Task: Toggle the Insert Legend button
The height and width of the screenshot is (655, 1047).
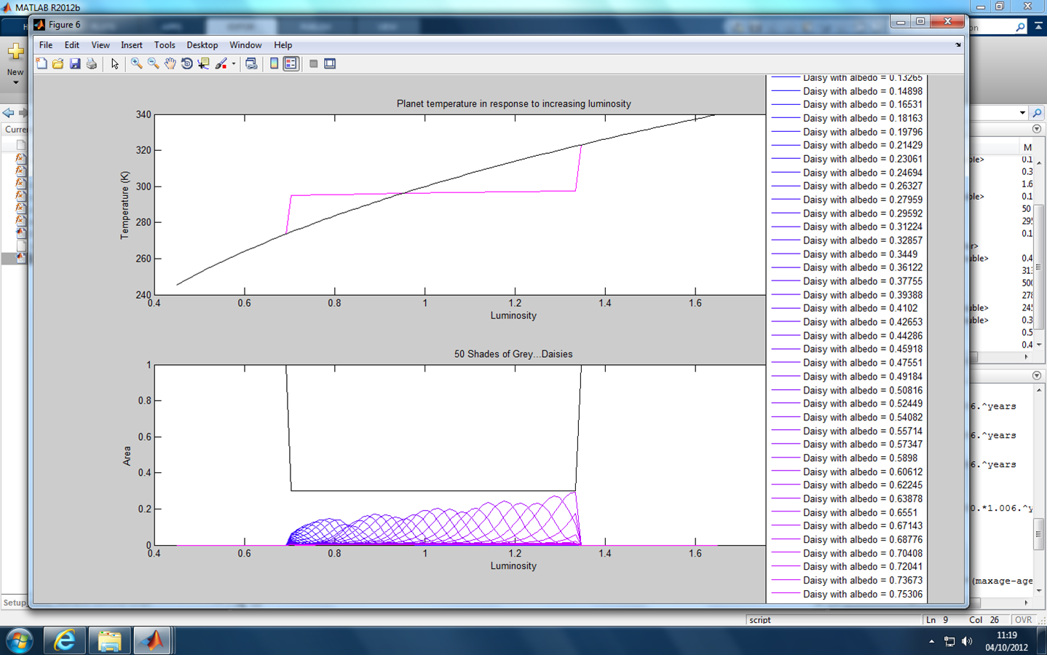Action: 291,64
